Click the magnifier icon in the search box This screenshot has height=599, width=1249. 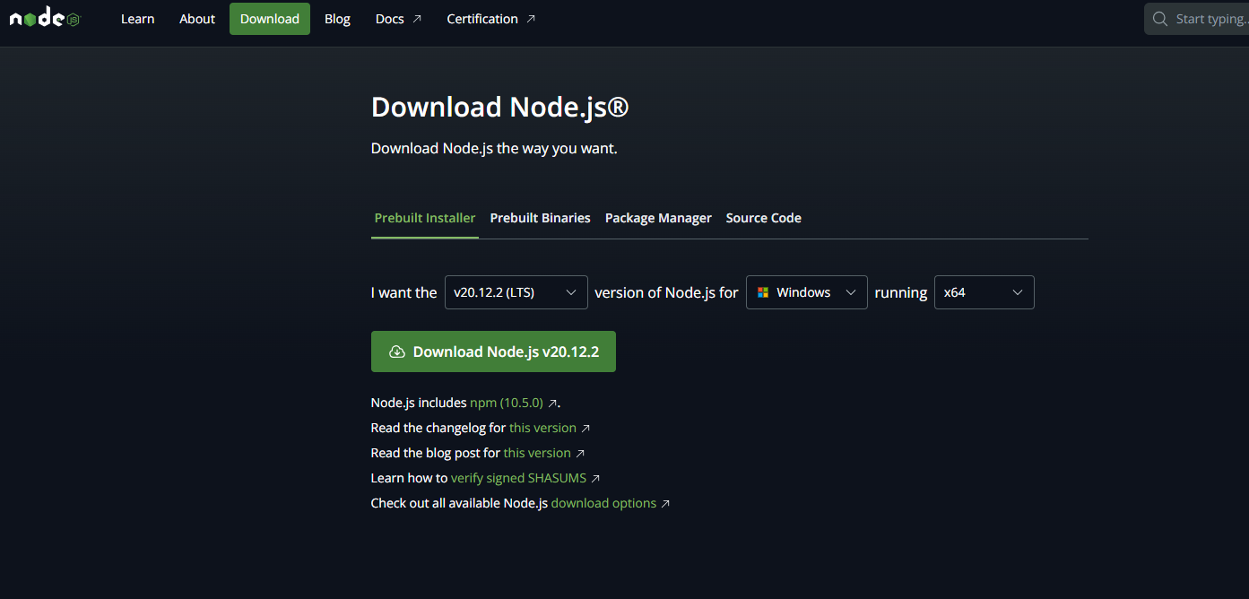(x=1160, y=19)
